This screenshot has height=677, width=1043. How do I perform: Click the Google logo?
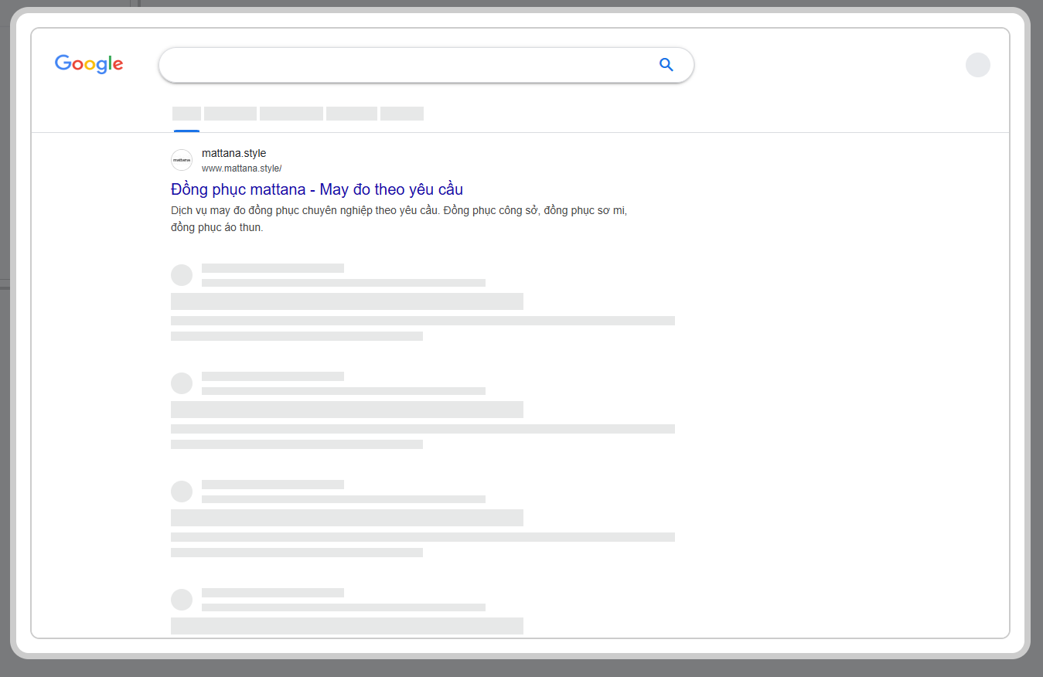[x=89, y=64]
